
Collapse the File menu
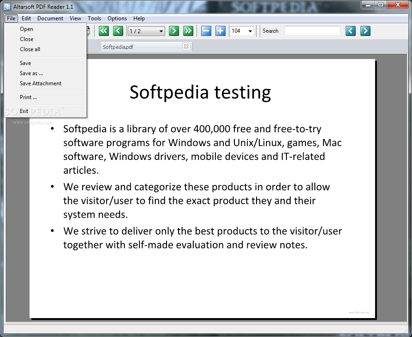[11, 18]
